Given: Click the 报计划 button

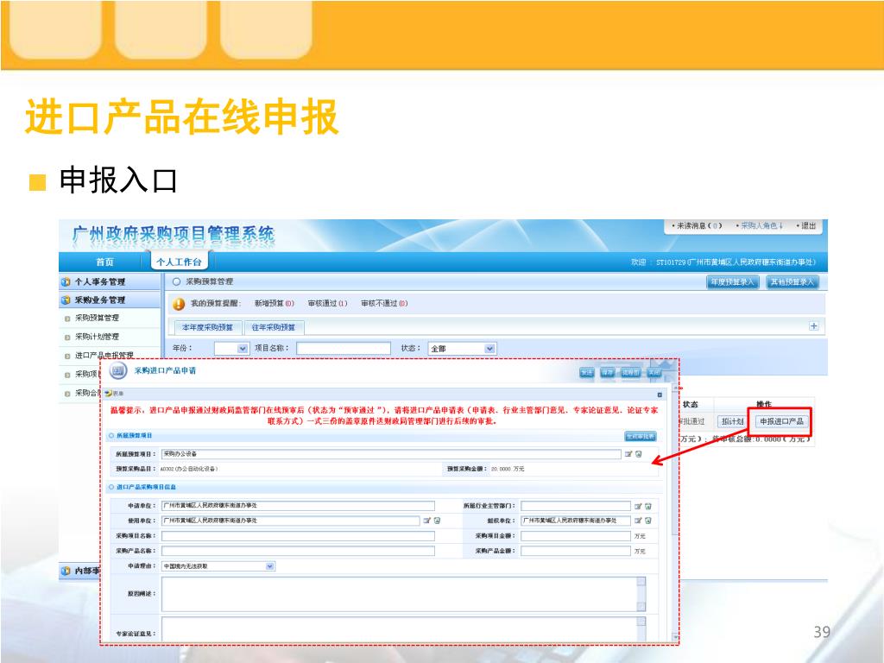Looking at the screenshot, I should (732, 421).
